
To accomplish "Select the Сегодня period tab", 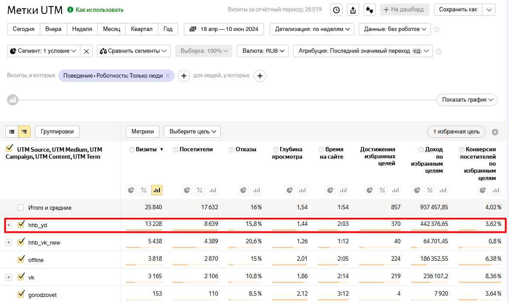I will point(23,29).
